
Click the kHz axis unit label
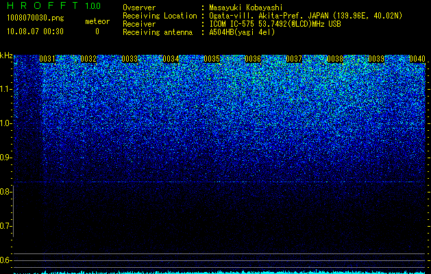[x=6, y=55]
